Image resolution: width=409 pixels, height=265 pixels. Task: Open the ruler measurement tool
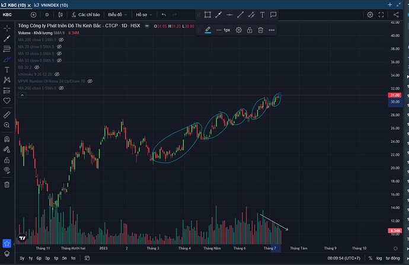coord(7,114)
